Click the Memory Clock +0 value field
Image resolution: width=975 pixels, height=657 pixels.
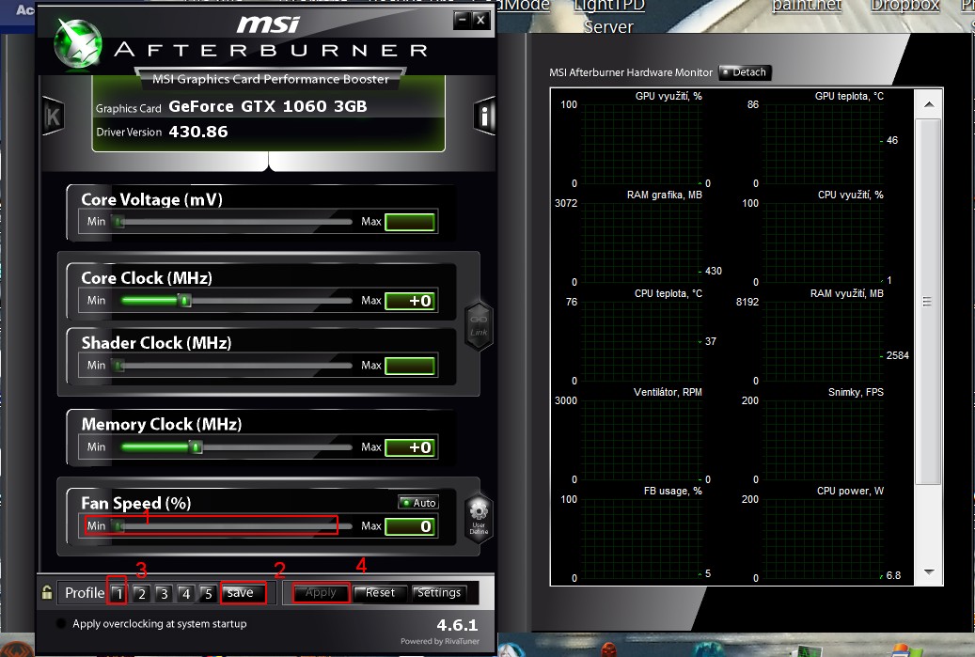(410, 447)
